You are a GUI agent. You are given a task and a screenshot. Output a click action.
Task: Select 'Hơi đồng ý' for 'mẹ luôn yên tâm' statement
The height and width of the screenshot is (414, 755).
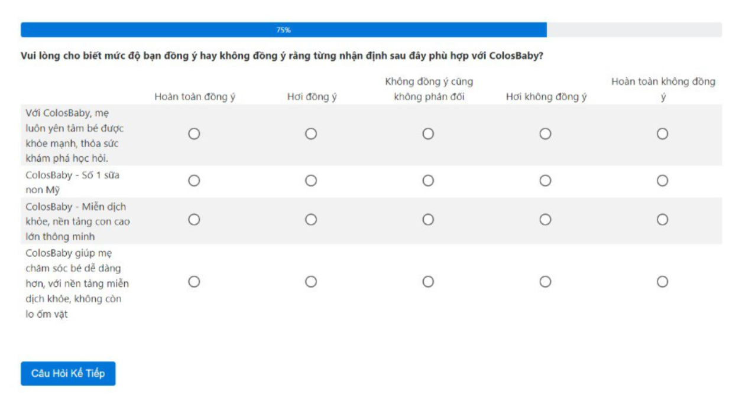point(311,134)
